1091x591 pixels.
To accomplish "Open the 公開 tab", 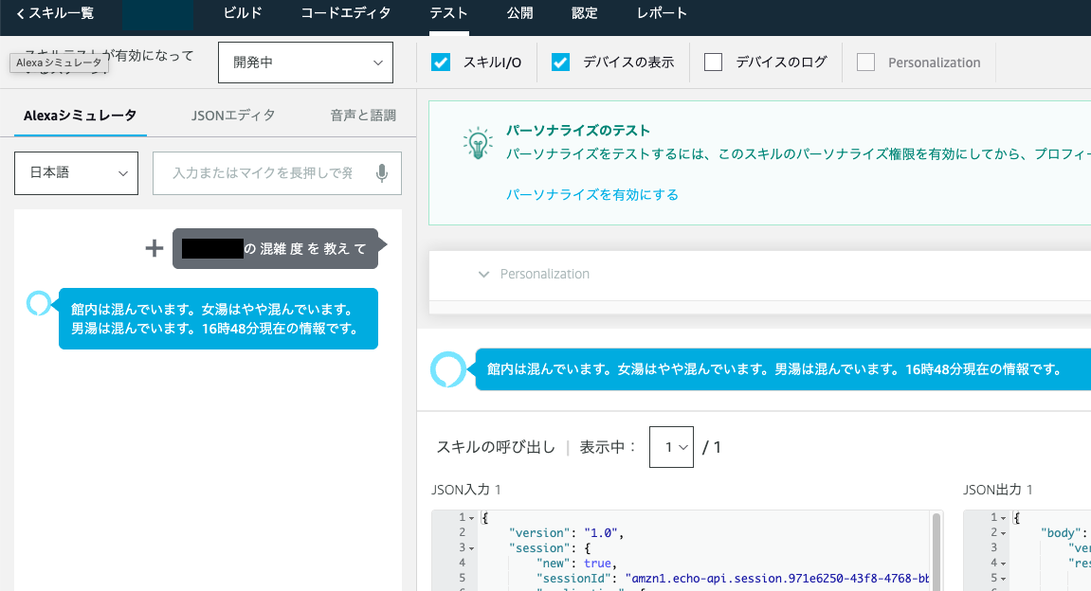I will tap(519, 13).
